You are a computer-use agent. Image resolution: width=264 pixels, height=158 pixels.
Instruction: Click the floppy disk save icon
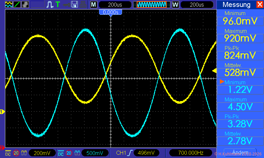75,5
